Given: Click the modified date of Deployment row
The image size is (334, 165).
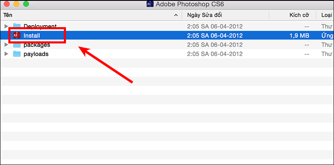Looking at the screenshot, I should [x=215, y=26].
